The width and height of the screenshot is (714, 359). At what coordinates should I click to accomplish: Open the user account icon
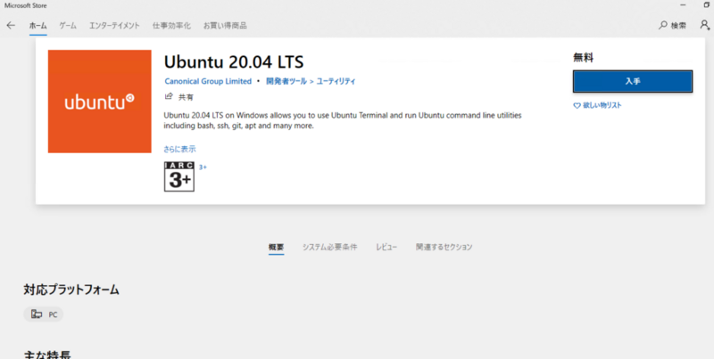pos(705,26)
